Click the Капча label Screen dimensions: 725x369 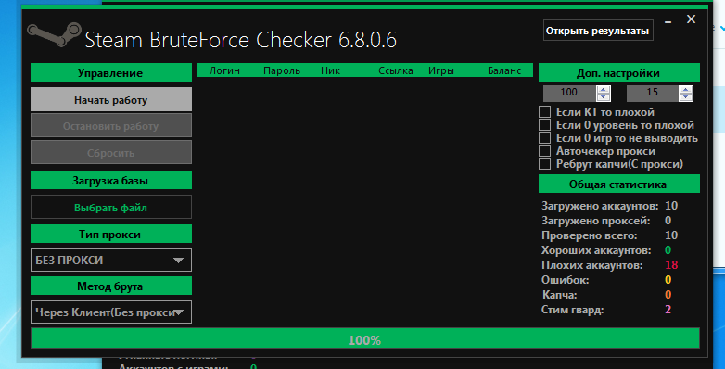coord(559,295)
